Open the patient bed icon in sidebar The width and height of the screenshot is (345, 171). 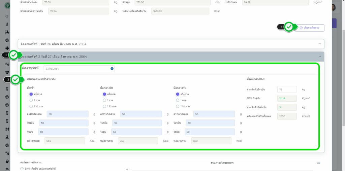coord(7,32)
